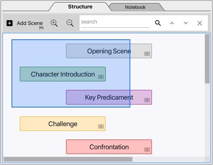Image resolution: width=213 pixels, height=165 pixels.
Task: Jump to next search result arrow
Action: click(x=186, y=23)
